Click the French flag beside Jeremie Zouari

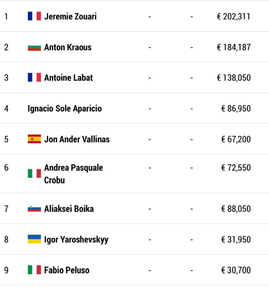[34, 16]
